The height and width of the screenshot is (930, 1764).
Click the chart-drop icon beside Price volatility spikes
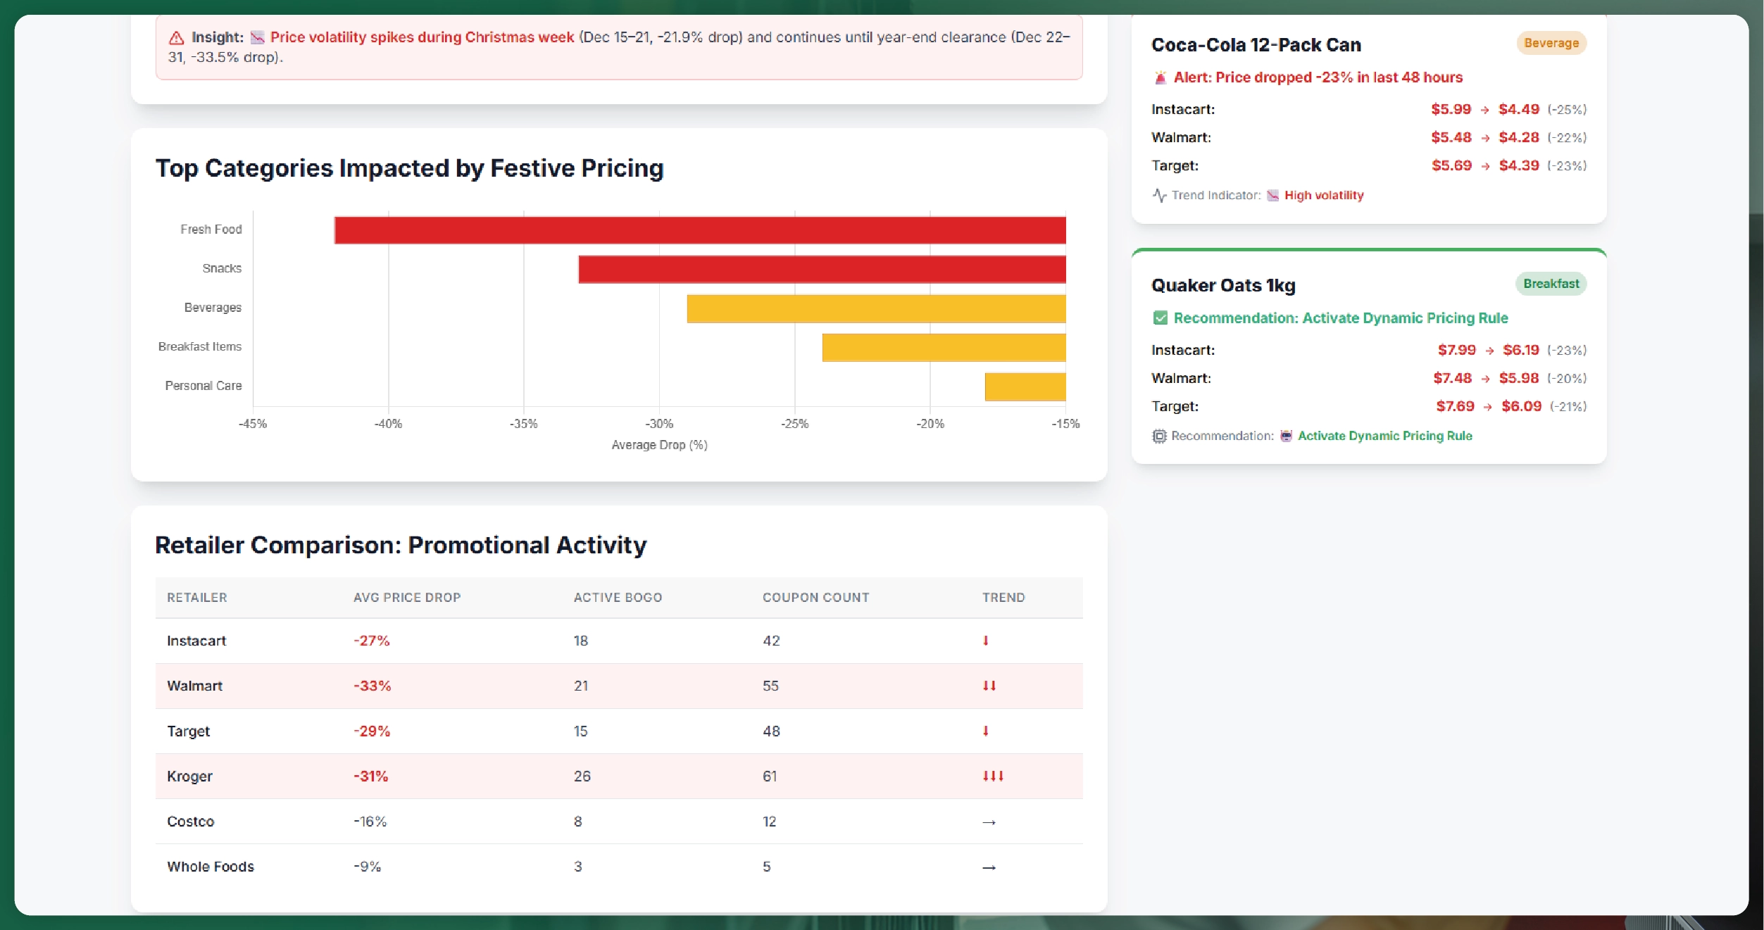(258, 37)
